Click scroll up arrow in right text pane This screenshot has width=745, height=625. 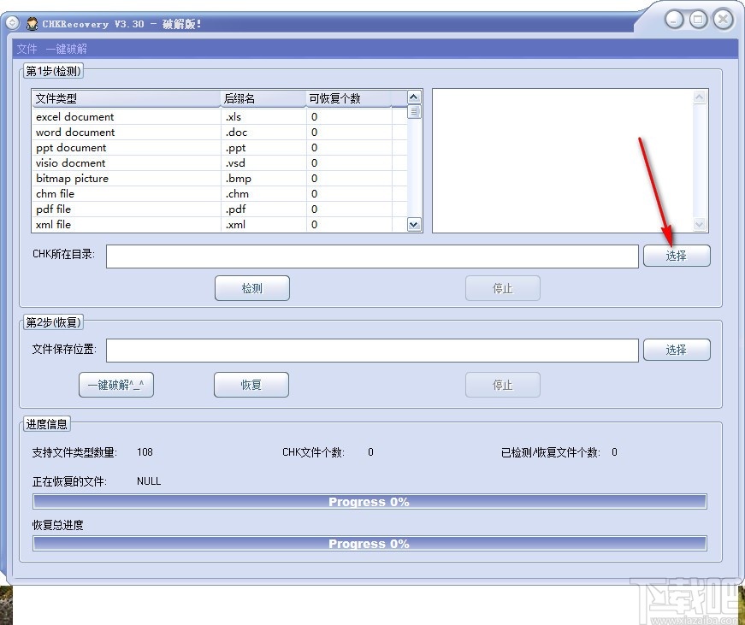(x=699, y=97)
